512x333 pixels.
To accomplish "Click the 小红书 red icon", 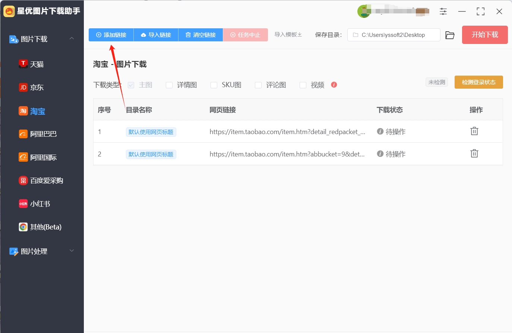I will pos(23,204).
